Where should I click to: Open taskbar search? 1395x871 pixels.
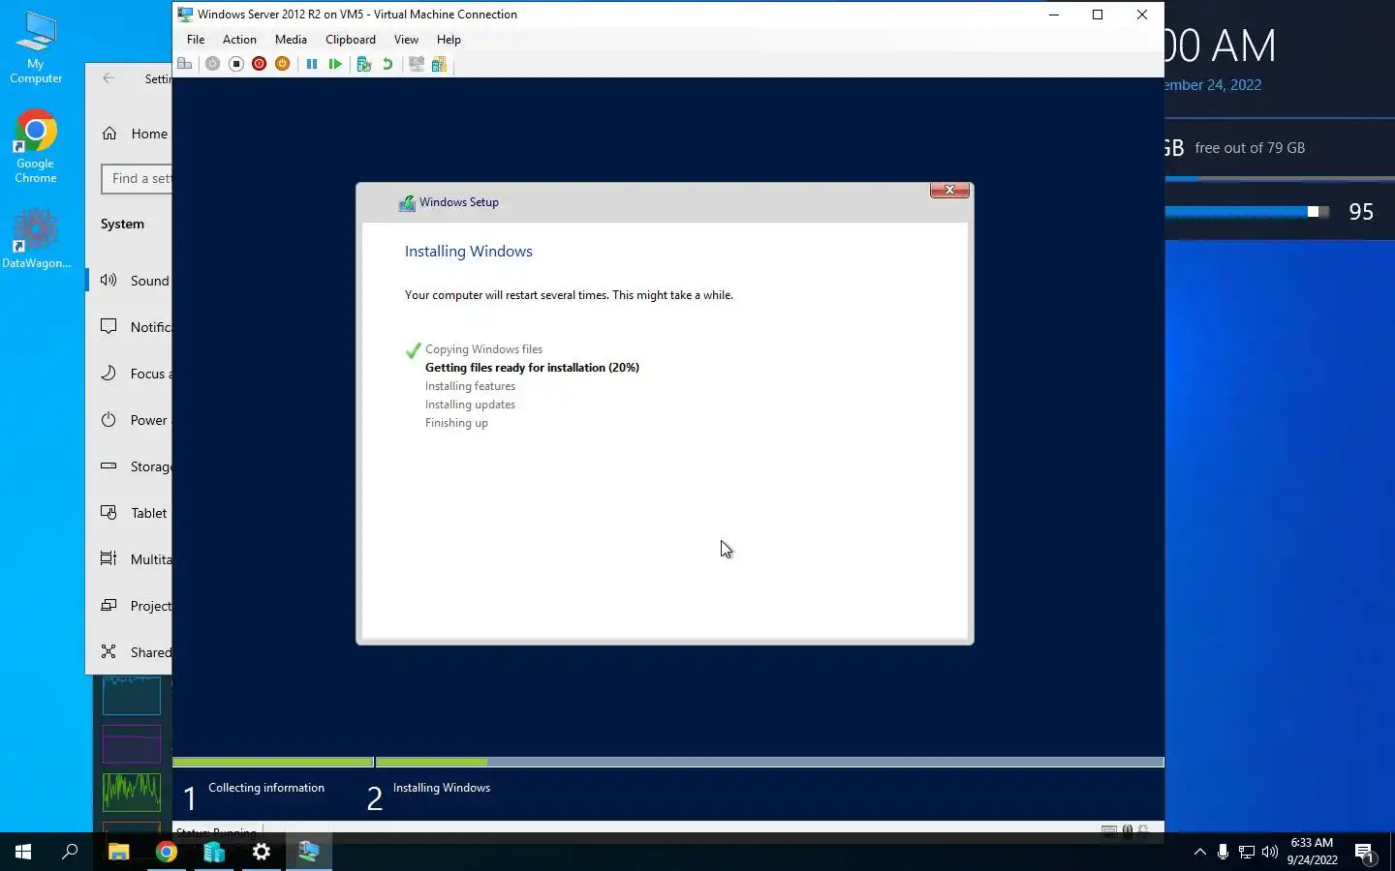pyautogui.click(x=70, y=852)
